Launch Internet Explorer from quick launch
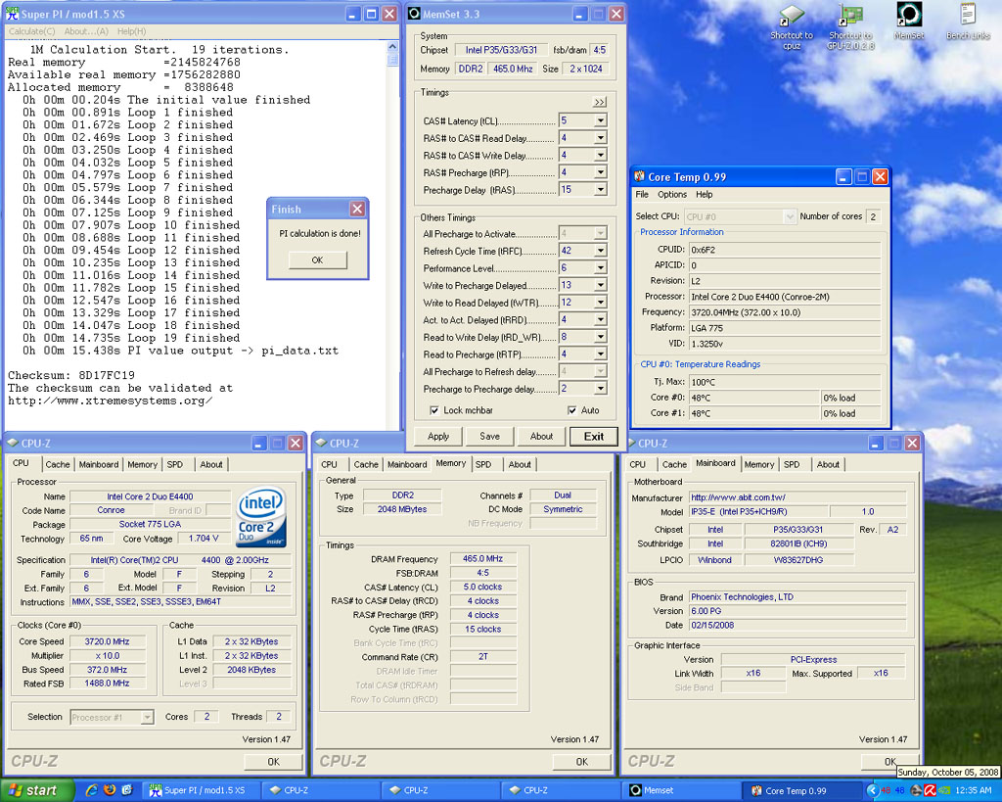Screen dimensions: 1002x802 coord(91,790)
